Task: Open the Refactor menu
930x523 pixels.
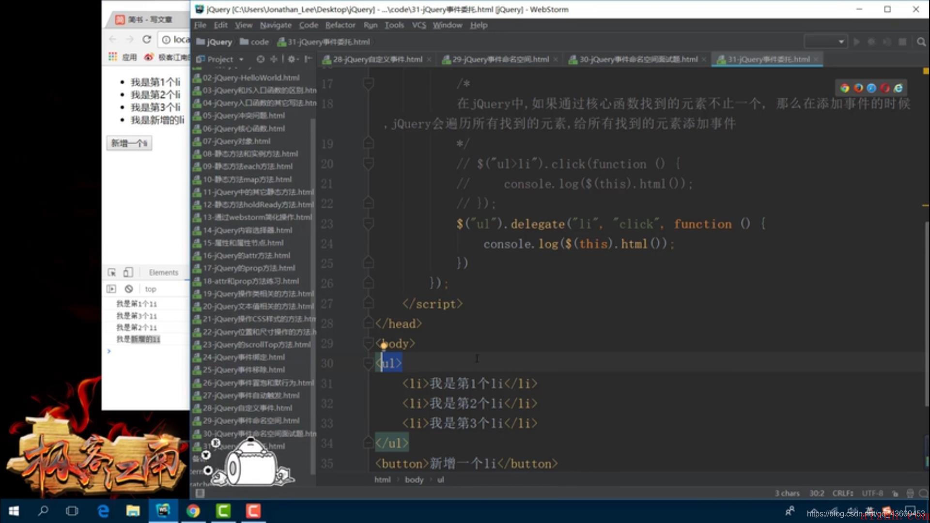Action: pos(340,25)
